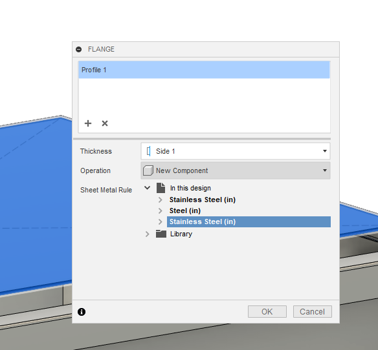
Task: Select the highlighted Stainless Steel (in) rule
Action: [x=249, y=221]
